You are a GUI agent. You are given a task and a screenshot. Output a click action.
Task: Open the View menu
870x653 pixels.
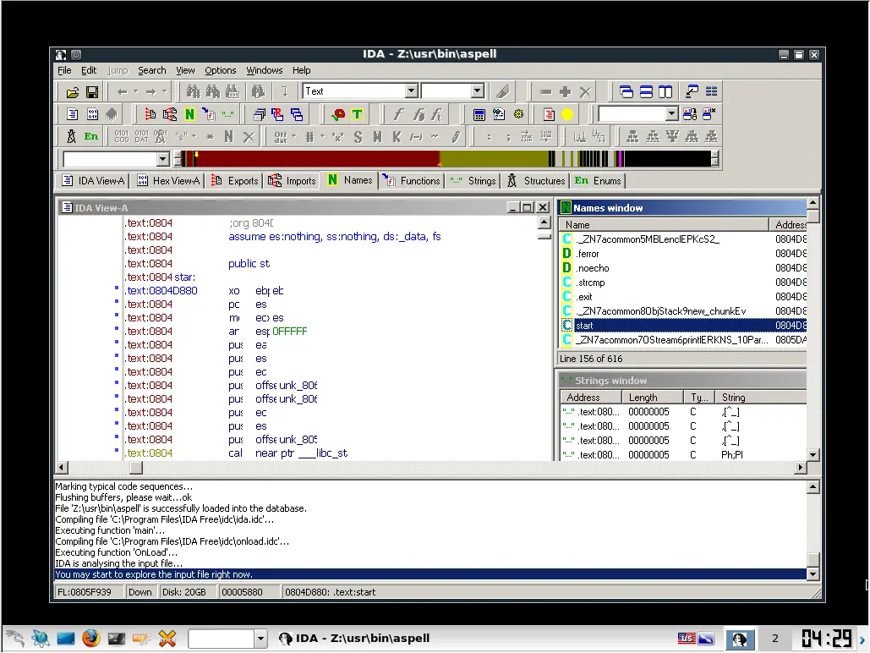click(185, 70)
